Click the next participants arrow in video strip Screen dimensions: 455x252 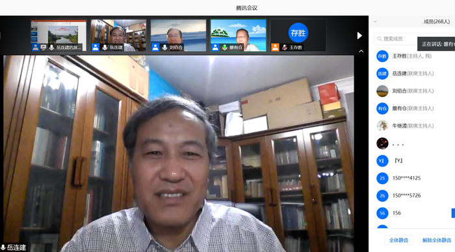tap(359, 36)
